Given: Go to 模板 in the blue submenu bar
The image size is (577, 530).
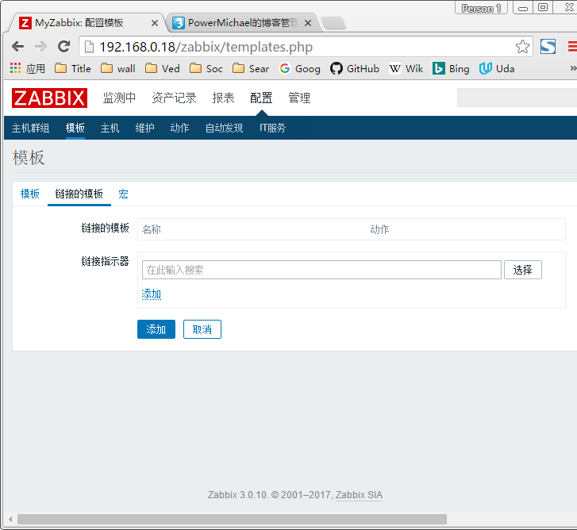Looking at the screenshot, I should (x=75, y=128).
